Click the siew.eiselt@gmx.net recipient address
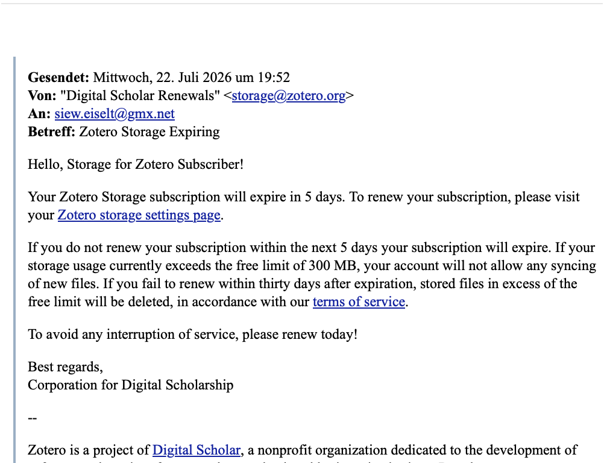Screen dimensions: 604x463 [115, 113]
